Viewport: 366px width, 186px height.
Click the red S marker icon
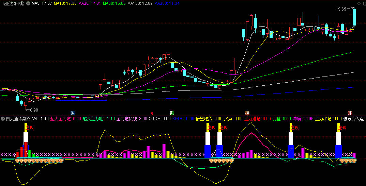(x=152, y=113)
